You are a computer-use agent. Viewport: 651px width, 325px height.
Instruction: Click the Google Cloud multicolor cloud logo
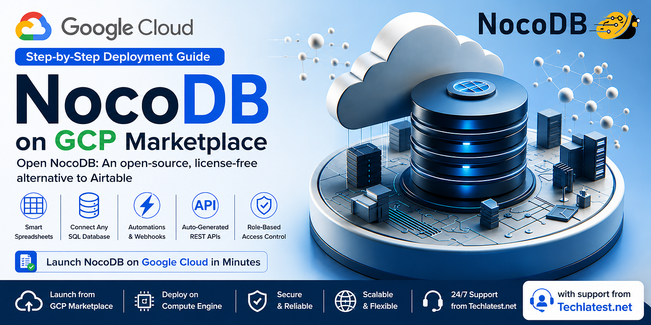coord(33,27)
